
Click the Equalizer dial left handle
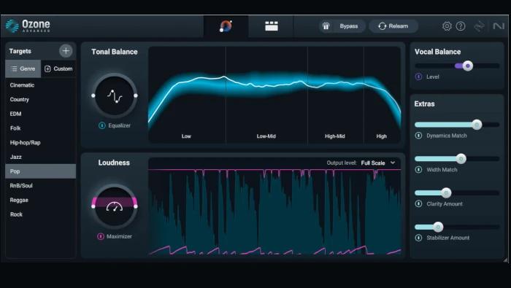(93, 96)
